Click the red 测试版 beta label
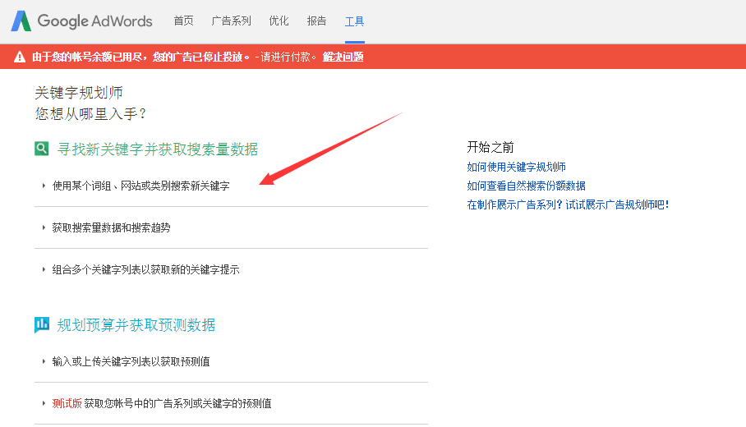The image size is (746, 427). 67,403
